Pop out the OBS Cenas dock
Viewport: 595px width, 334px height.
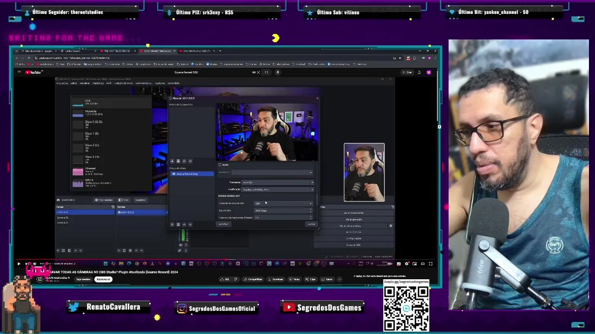tap(113, 207)
